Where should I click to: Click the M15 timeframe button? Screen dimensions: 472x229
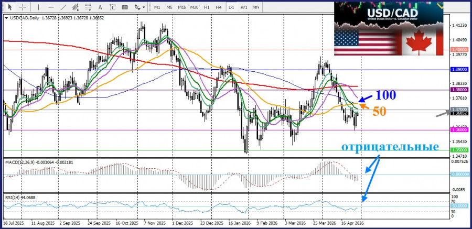[x=181, y=7]
